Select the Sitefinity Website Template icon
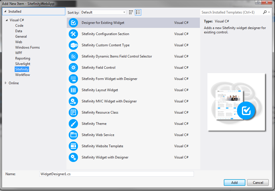This screenshot has width=275, height=191. pyautogui.click(x=73, y=146)
